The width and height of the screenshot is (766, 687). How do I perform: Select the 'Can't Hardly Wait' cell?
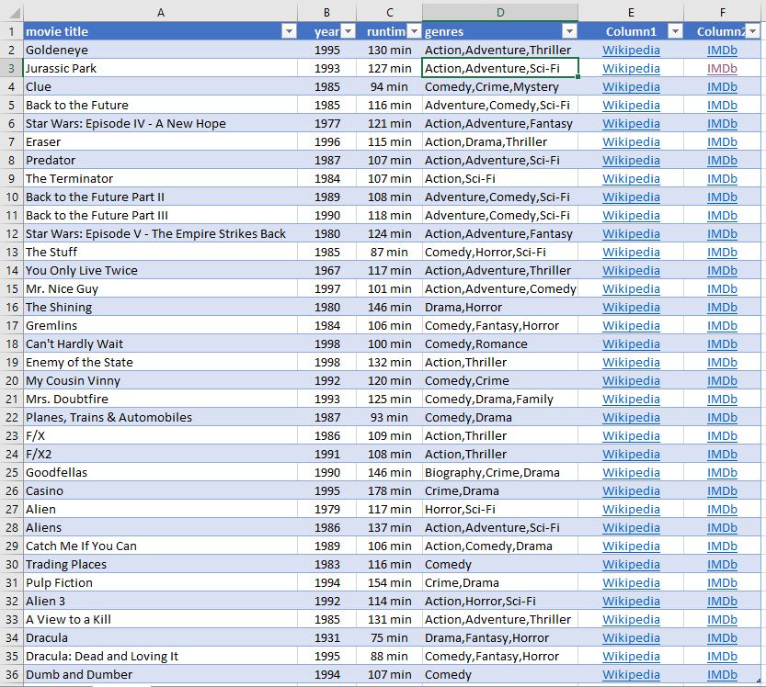[160, 344]
